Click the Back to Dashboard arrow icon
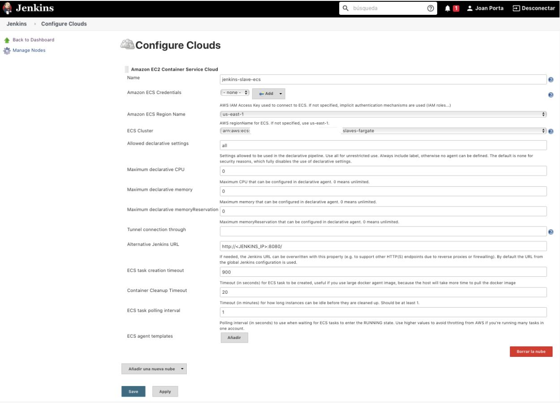 [x=7, y=40]
